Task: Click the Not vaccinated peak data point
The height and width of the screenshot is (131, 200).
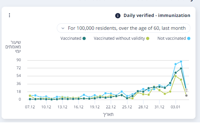Action: (181, 61)
